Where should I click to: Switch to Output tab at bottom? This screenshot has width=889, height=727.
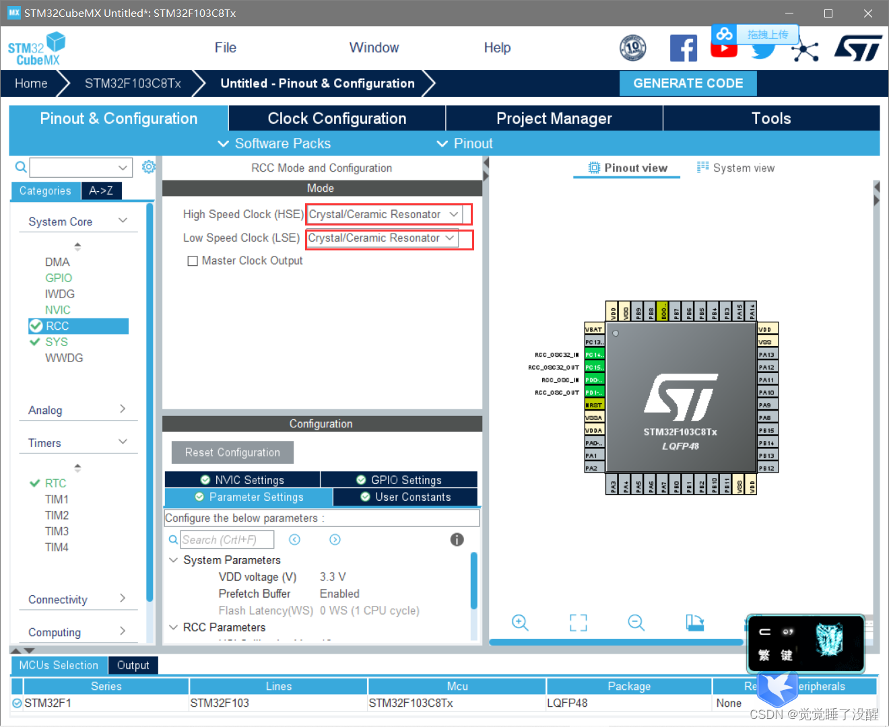tap(133, 665)
